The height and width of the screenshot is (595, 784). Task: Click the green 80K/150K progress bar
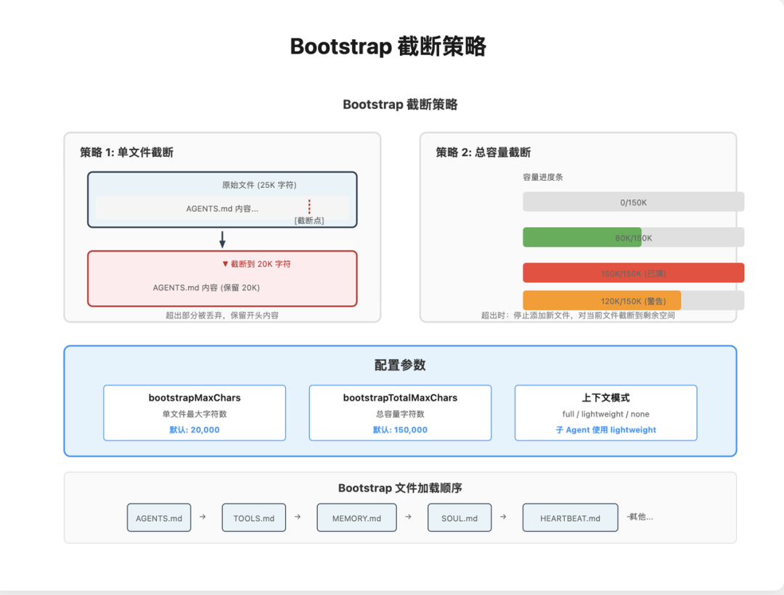click(x=582, y=237)
